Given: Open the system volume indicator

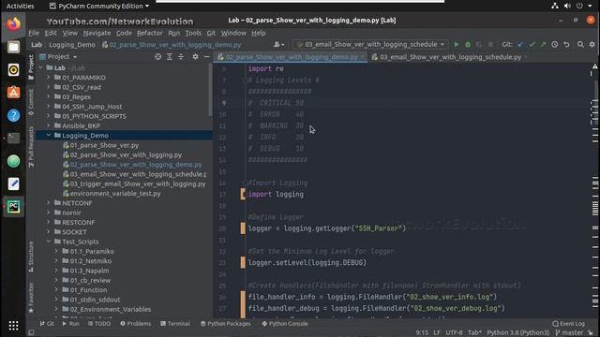Looking at the screenshot, I should [x=567, y=6].
